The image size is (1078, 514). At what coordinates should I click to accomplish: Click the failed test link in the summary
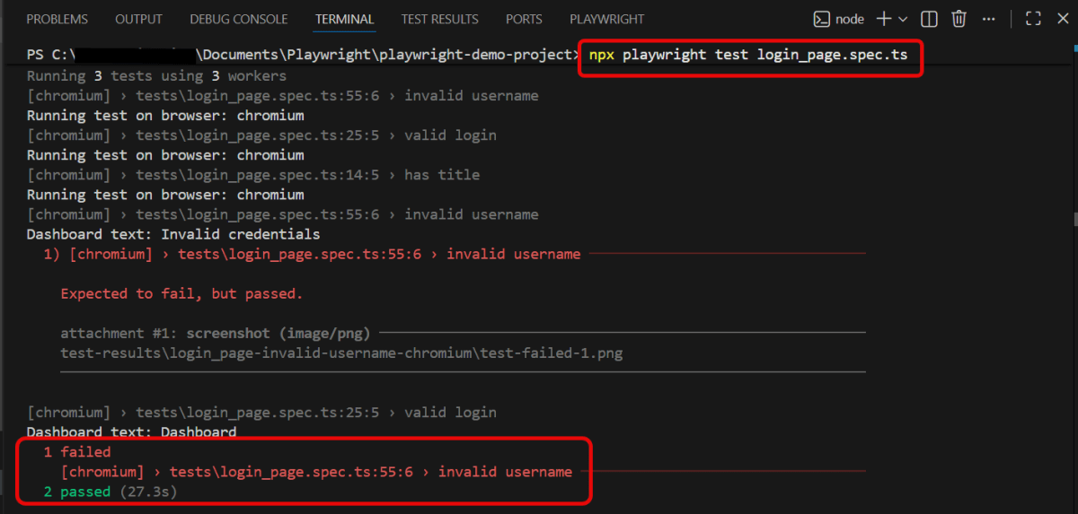coord(316,472)
